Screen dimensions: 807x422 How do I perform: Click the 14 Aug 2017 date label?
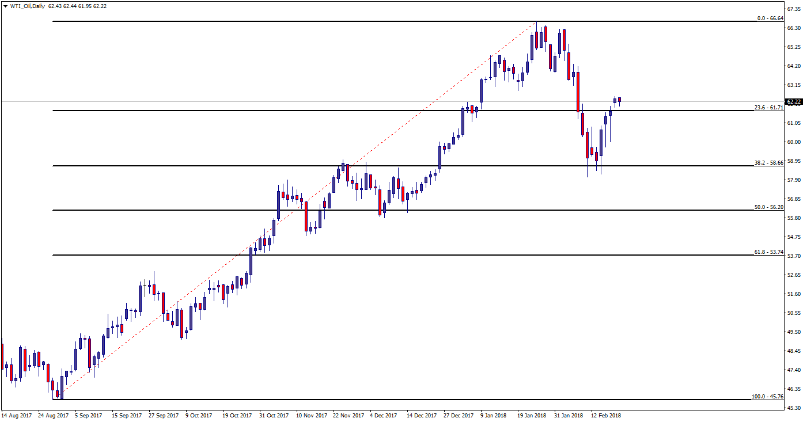(x=17, y=415)
